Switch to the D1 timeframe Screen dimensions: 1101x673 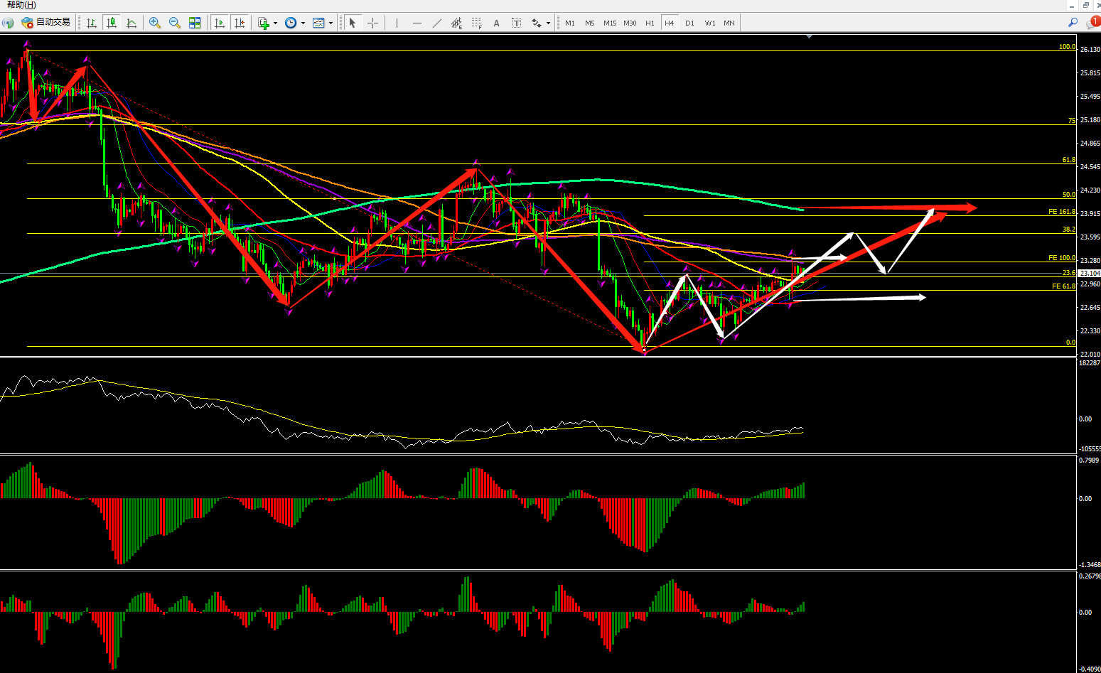(689, 23)
